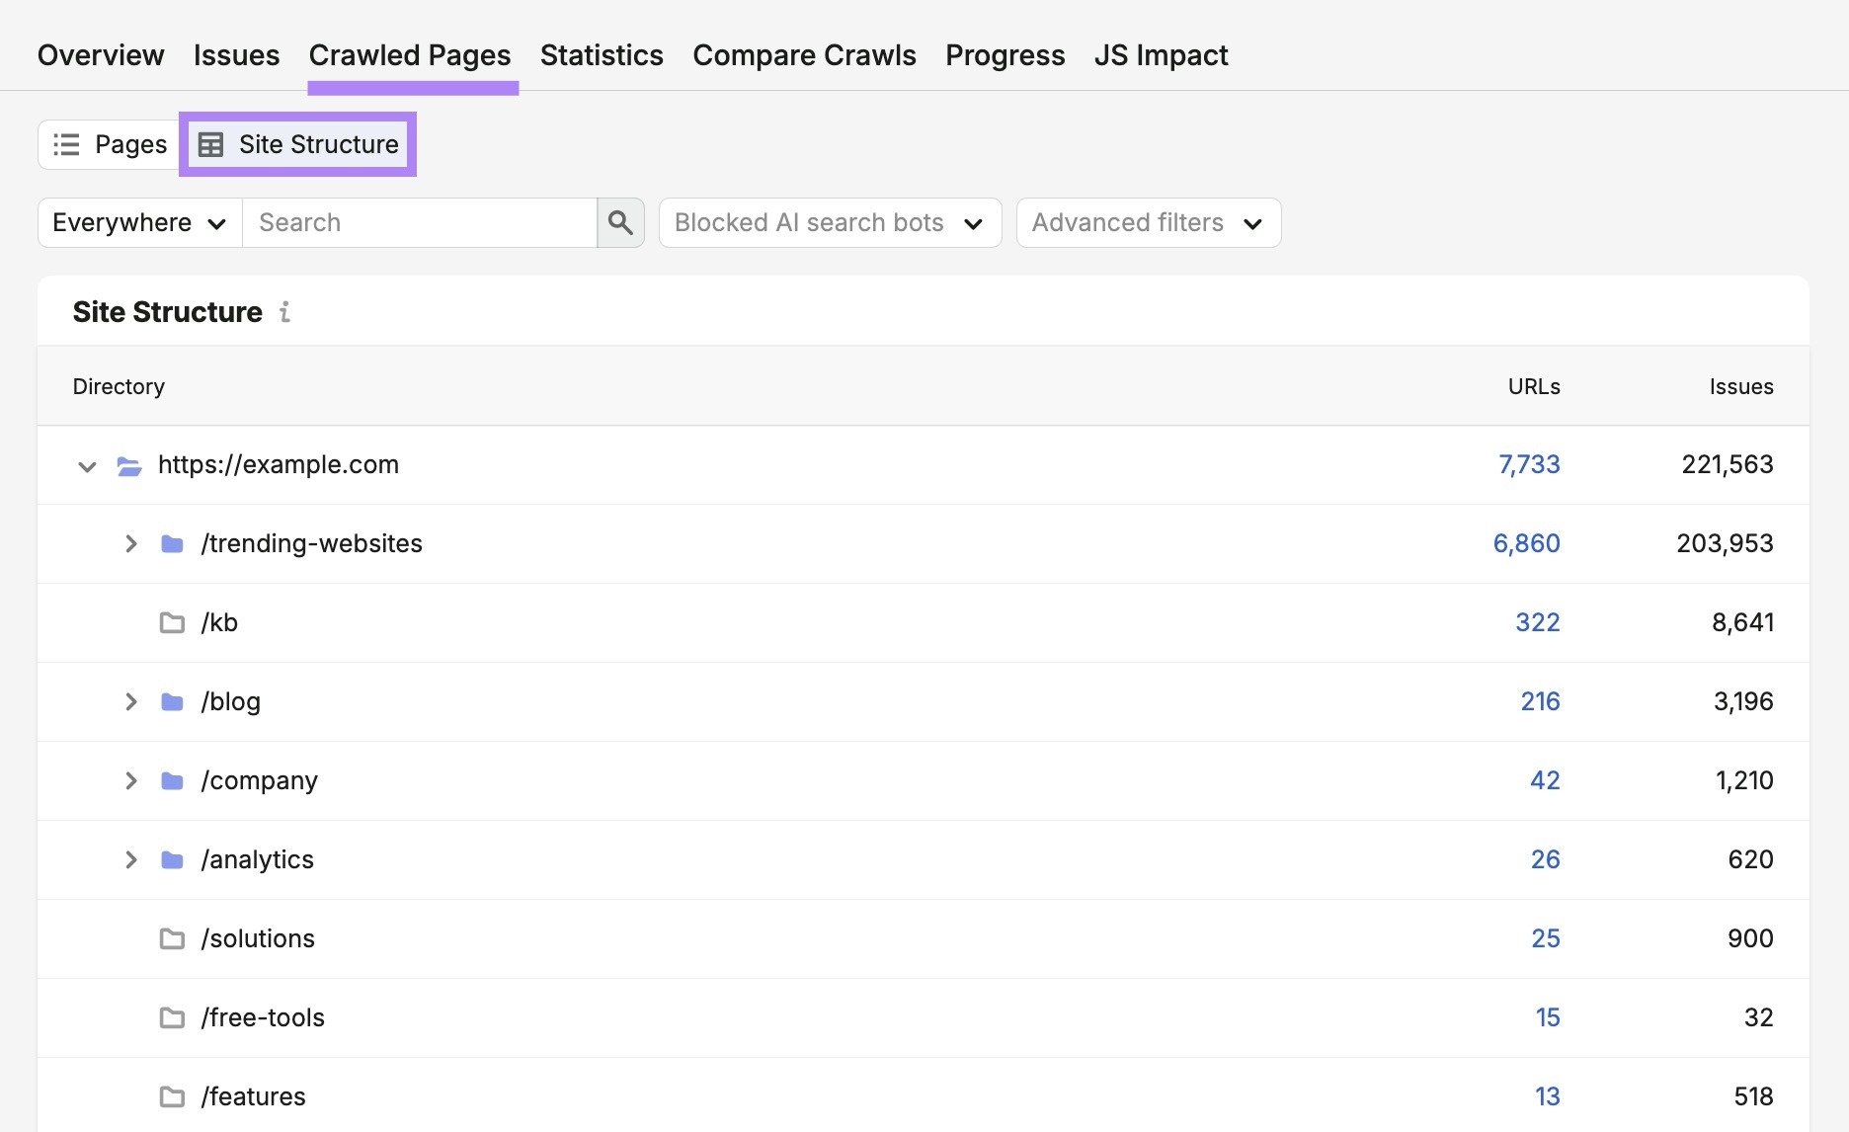The image size is (1849, 1132).
Task: Click the folder icon beside /company
Action: coord(172,780)
